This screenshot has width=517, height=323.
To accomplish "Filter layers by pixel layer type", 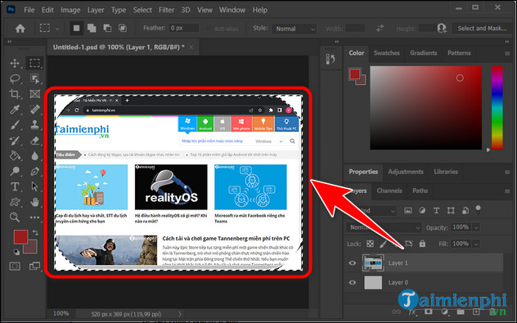I will click(x=408, y=211).
